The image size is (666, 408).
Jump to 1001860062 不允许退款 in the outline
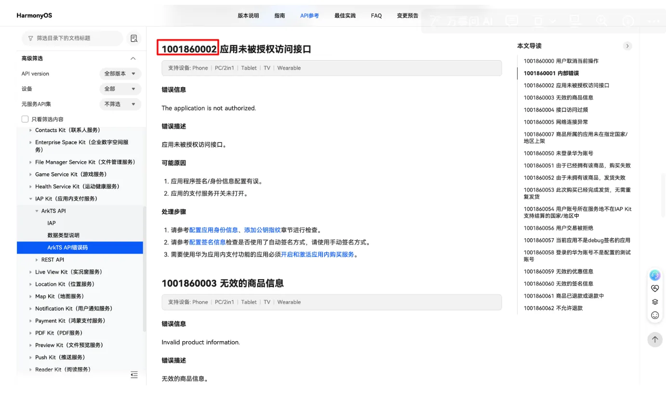(x=553, y=308)
